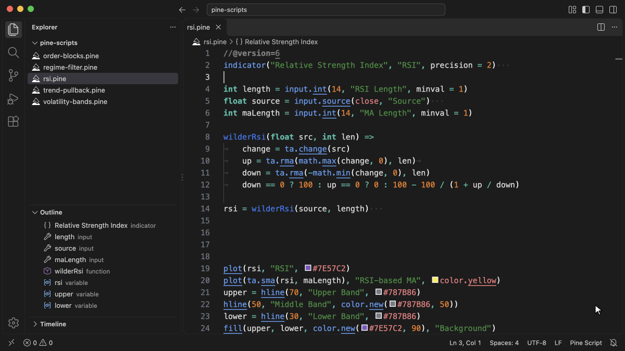625x351 pixels.
Task: Open Pine Script language mode selector
Action: tap(586, 343)
